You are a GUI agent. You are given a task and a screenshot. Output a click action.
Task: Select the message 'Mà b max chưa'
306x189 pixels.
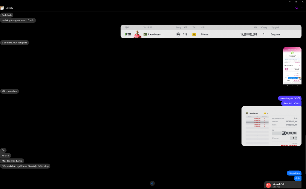(x=9, y=91)
